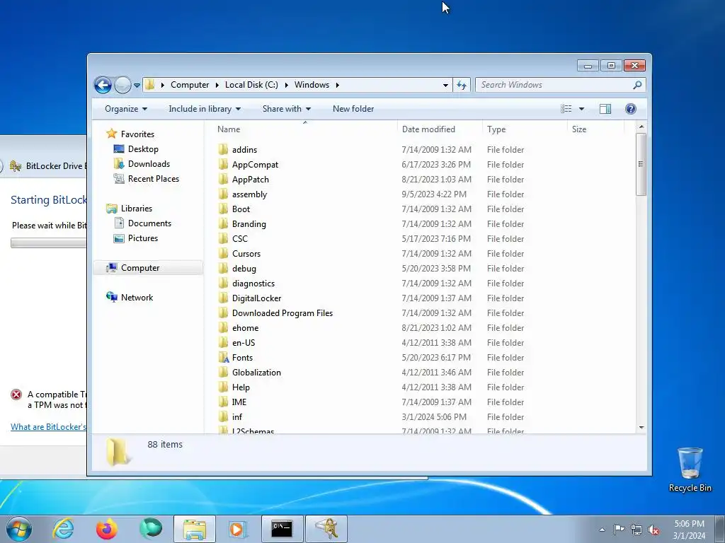Viewport: 725px width, 543px height.
Task: Go back with the Explorer Back arrow
Action: click(103, 85)
